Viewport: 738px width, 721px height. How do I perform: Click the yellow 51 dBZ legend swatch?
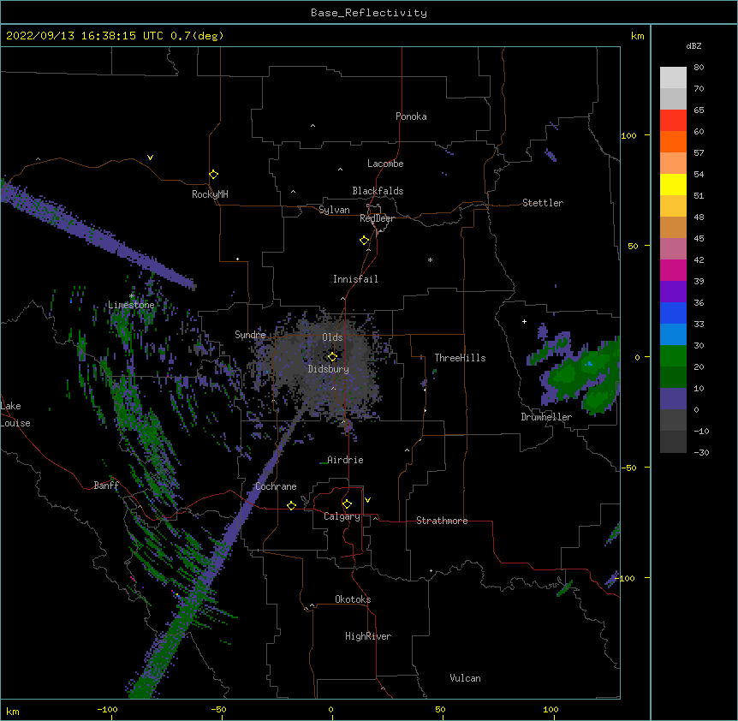[x=673, y=184]
